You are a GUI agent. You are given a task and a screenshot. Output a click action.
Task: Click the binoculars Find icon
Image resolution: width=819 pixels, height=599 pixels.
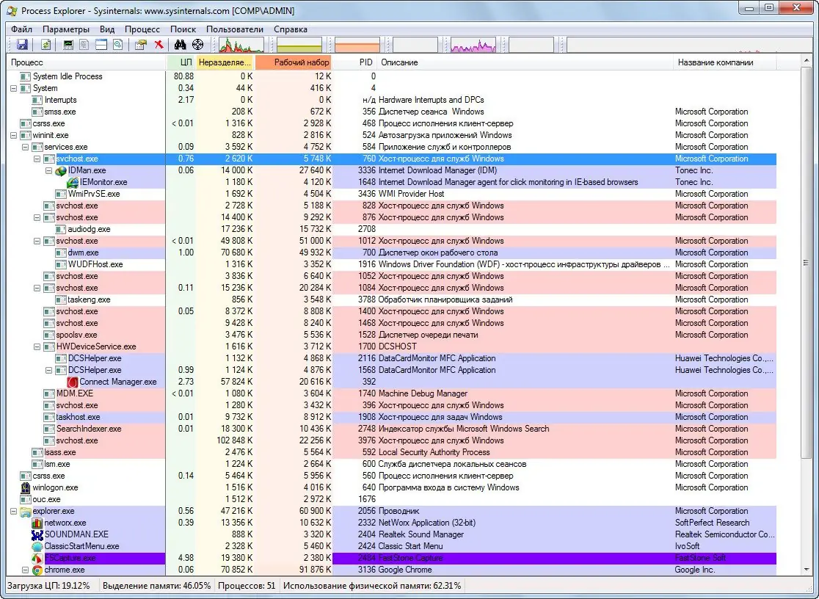pyautogui.click(x=181, y=46)
